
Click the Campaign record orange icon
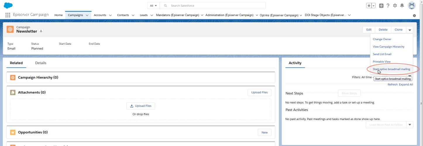pos(10,29)
